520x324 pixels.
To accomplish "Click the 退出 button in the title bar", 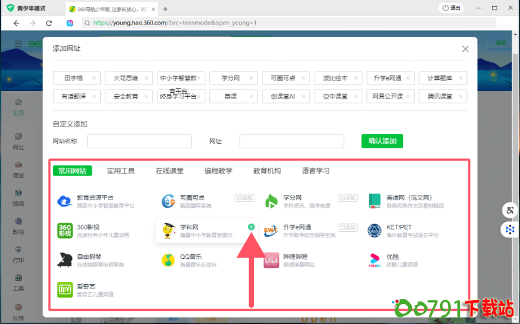I will [452, 8].
